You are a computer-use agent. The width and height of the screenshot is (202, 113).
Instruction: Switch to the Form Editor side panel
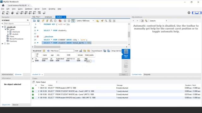(x=126, y=64)
